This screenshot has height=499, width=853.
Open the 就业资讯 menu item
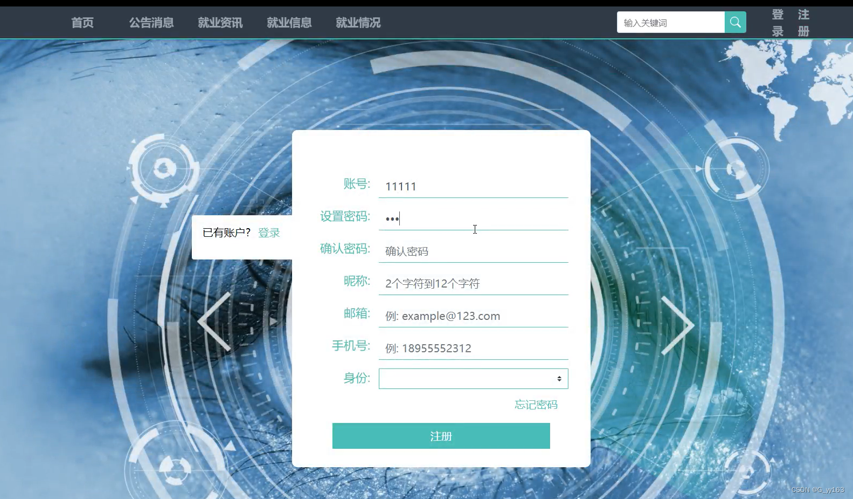220,23
